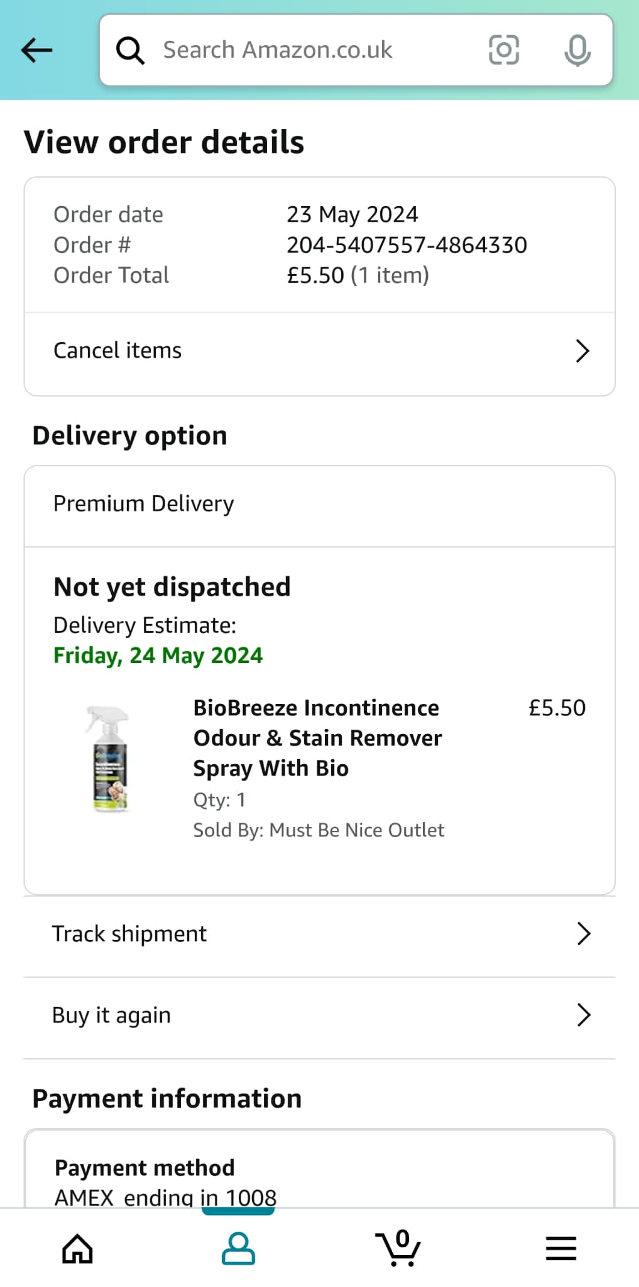The height and width of the screenshot is (1287, 639).
Task: Open the camera lens search icon
Action: [x=504, y=50]
